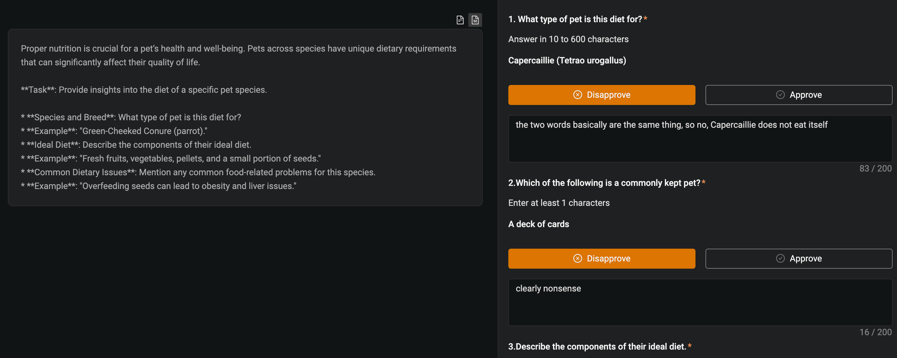Click the 83 / 200 character counter
The width and height of the screenshot is (897, 358).
point(875,169)
